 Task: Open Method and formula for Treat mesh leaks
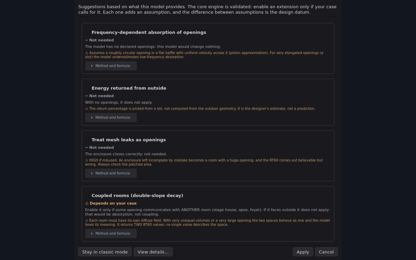(x=111, y=173)
